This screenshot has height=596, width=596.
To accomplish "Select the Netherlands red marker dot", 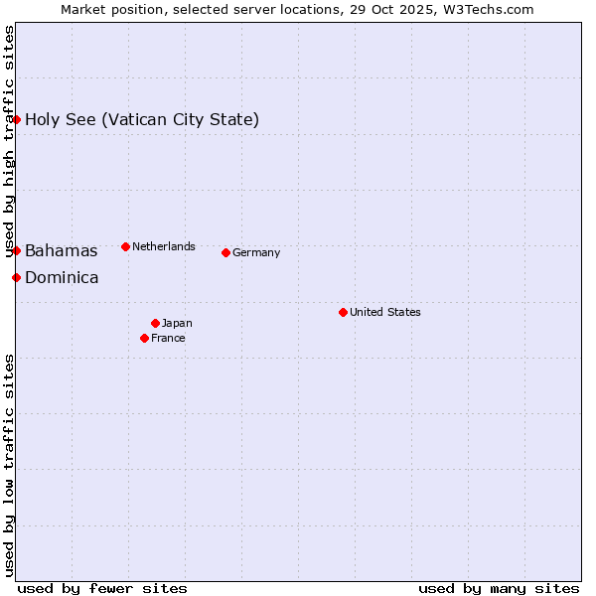I will pyautogui.click(x=125, y=246).
